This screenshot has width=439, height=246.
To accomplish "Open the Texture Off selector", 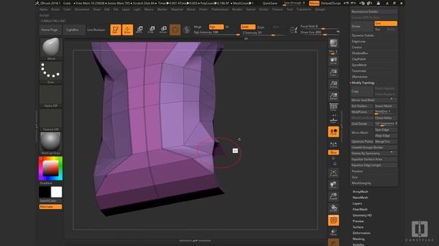I will (x=51, y=120).
